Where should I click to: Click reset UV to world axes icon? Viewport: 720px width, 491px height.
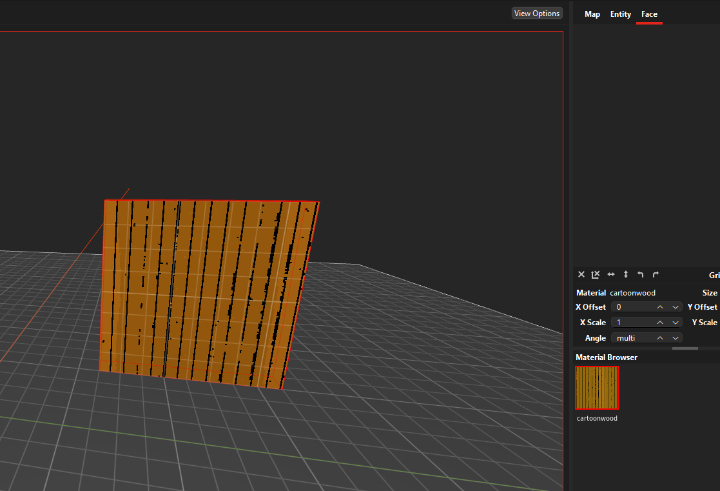click(x=596, y=275)
